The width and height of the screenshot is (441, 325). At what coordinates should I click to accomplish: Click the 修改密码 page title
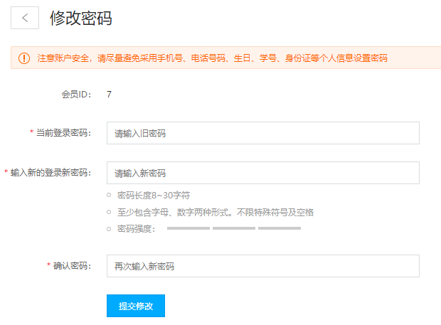click(x=81, y=18)
